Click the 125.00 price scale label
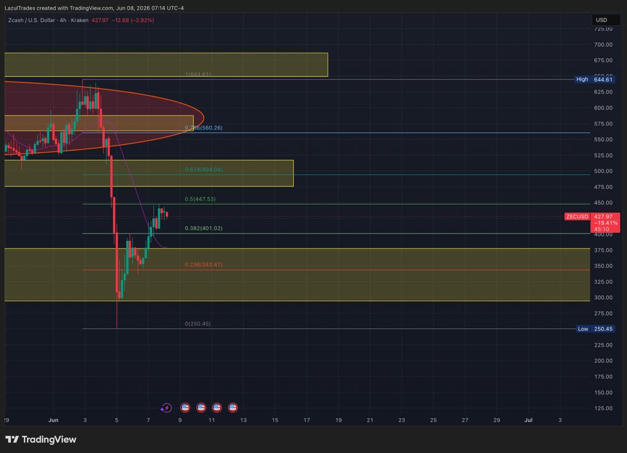Screen dimensions: 627x453 603,408
